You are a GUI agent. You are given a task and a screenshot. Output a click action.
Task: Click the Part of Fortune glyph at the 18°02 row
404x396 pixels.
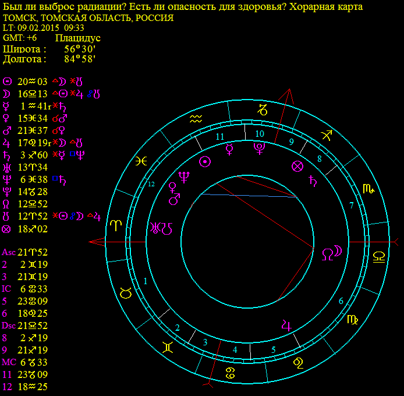[6, 229]
